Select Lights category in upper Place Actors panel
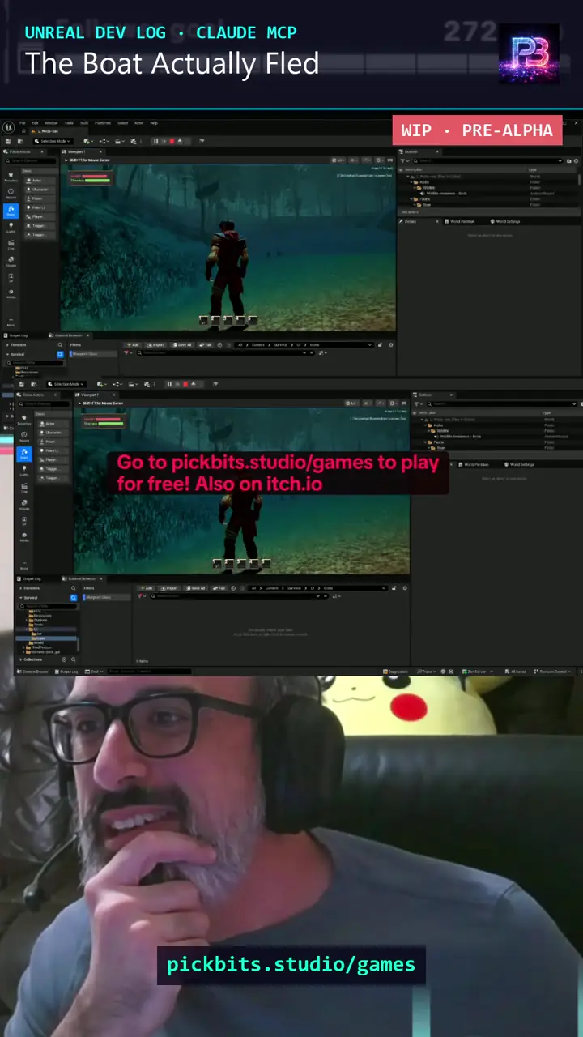The width and height of the screenshot is (583, 1037). 11,228
